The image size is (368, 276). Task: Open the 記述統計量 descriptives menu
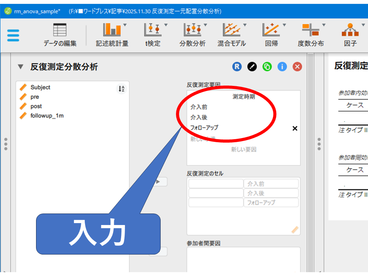(x=112, y=35)
